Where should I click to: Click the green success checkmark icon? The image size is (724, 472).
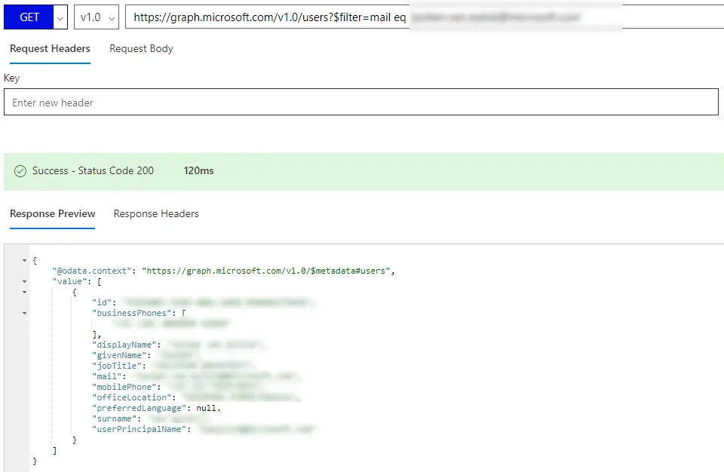pos(20,171)
